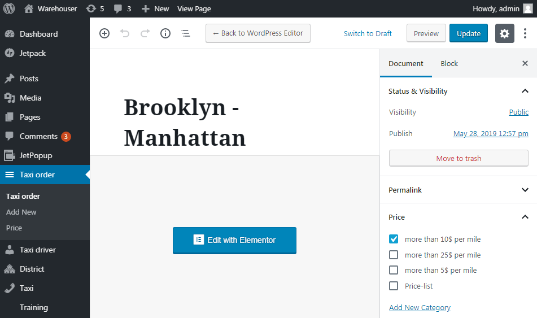Viewport: 537px width, 318px height.
Task: Expand the Permalink panel
Action: (459, 190)
